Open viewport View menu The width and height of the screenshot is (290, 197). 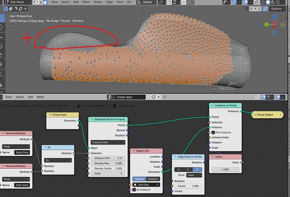tap(54, 2)
